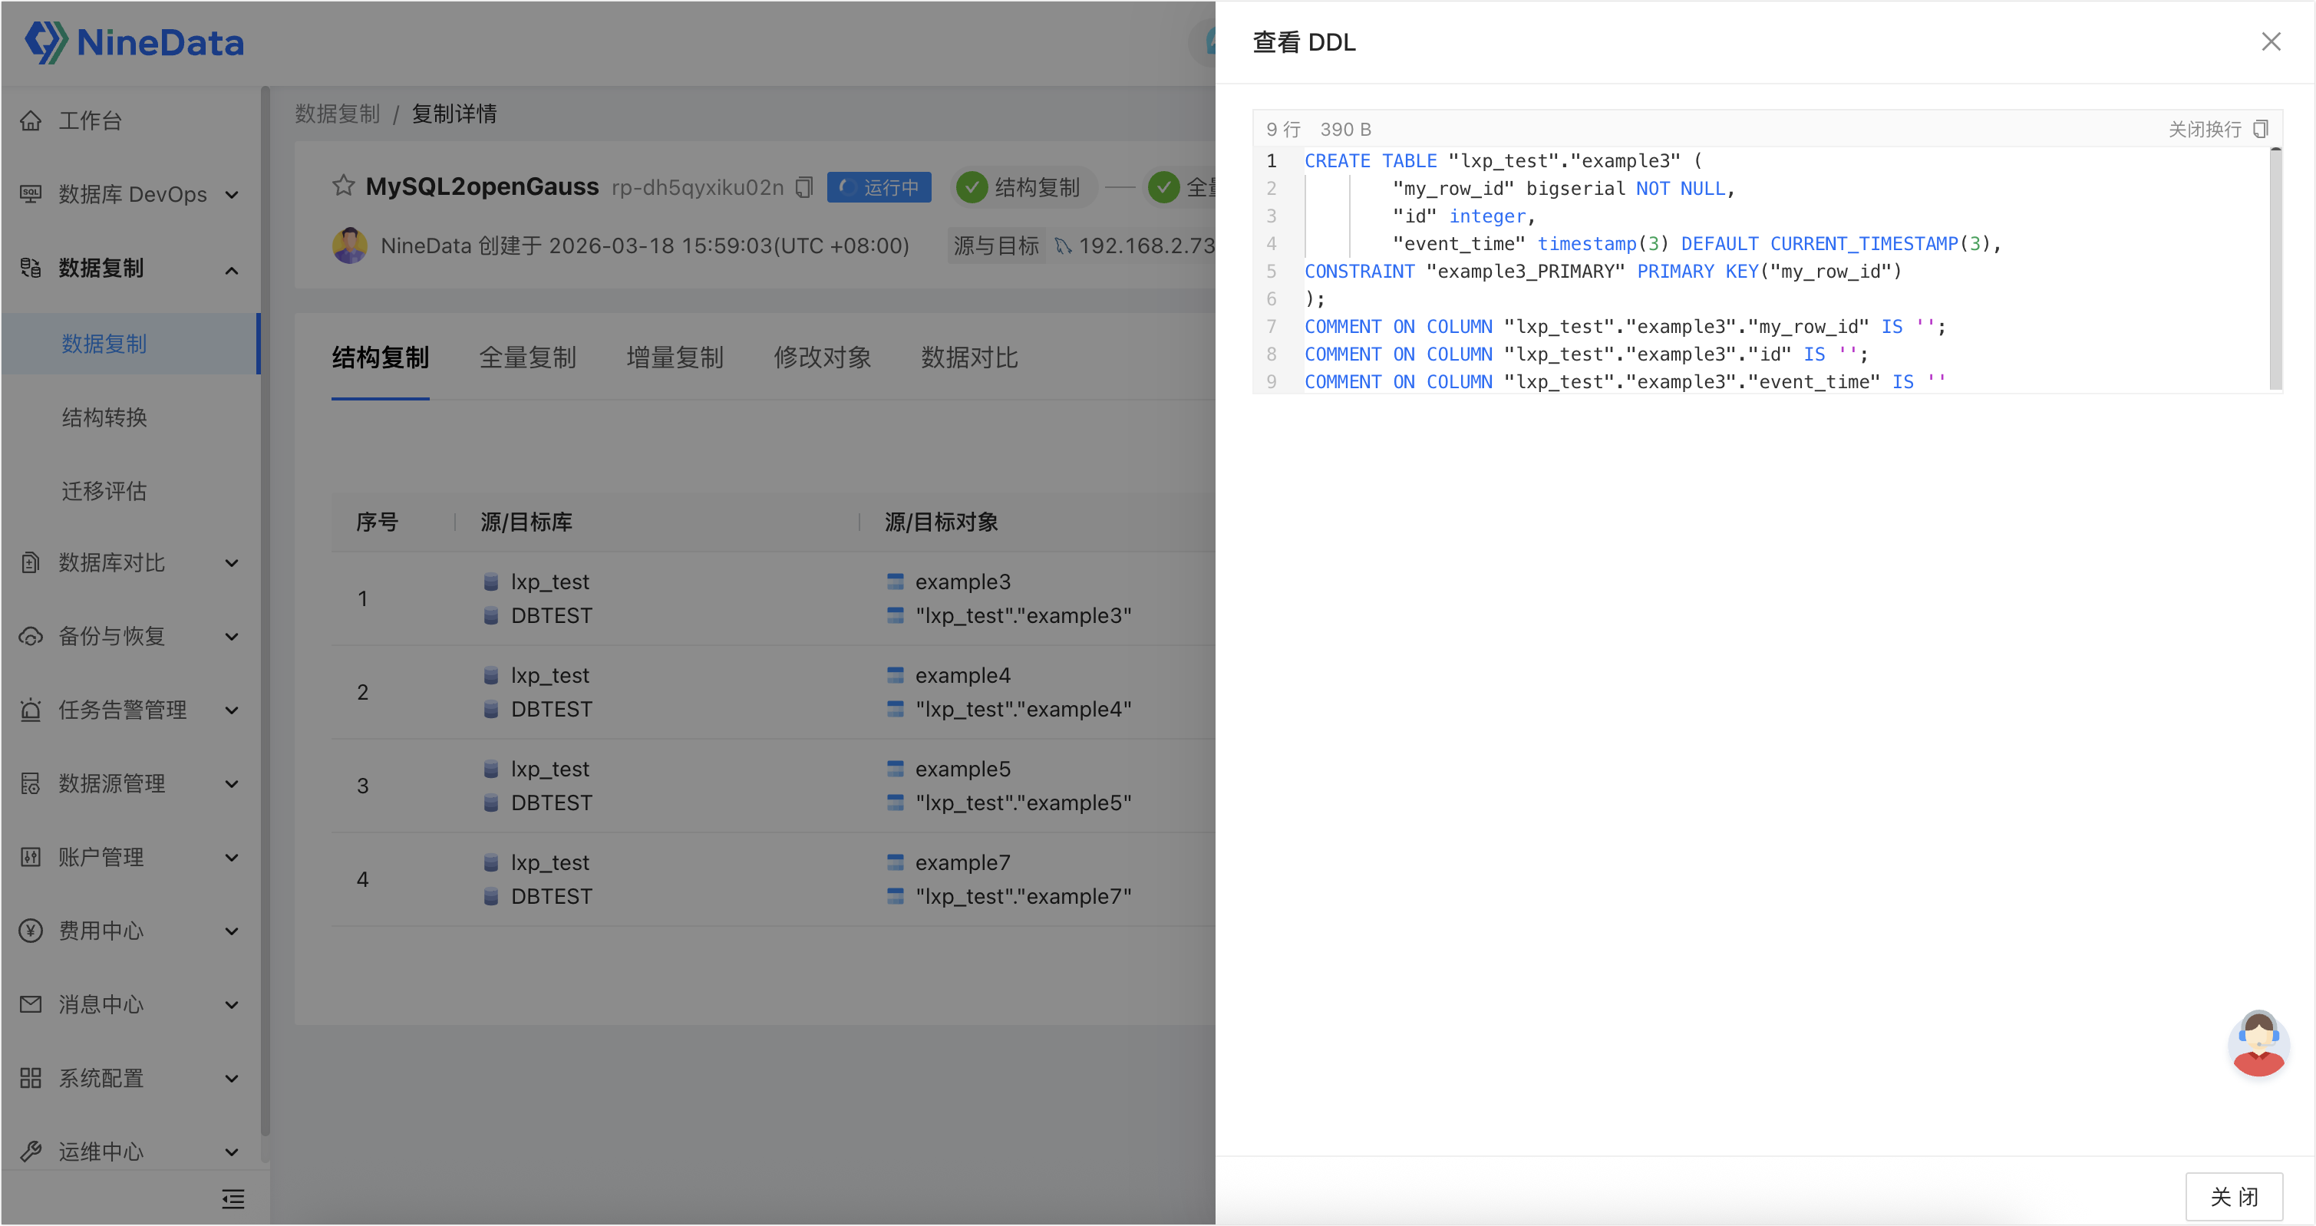Expand 数据库对比 menu
This screenshot has height=1226, width=2316.
232,564
